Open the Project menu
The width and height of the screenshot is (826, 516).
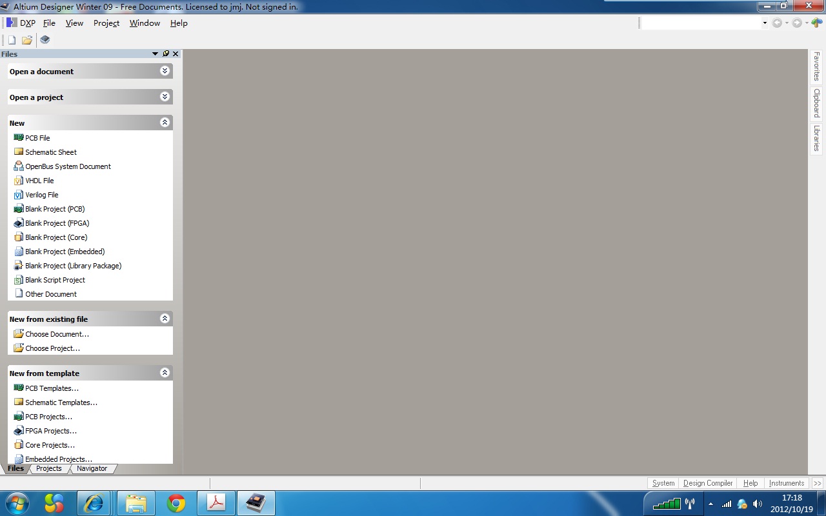point(106,23)
